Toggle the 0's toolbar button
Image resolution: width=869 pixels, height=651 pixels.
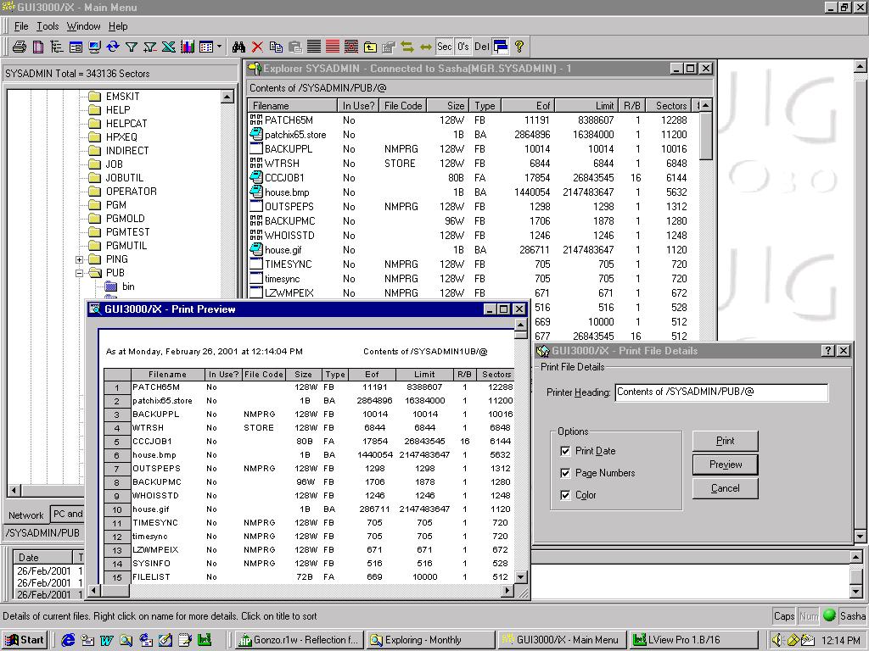pyautogui.click(x=463, y=47)
